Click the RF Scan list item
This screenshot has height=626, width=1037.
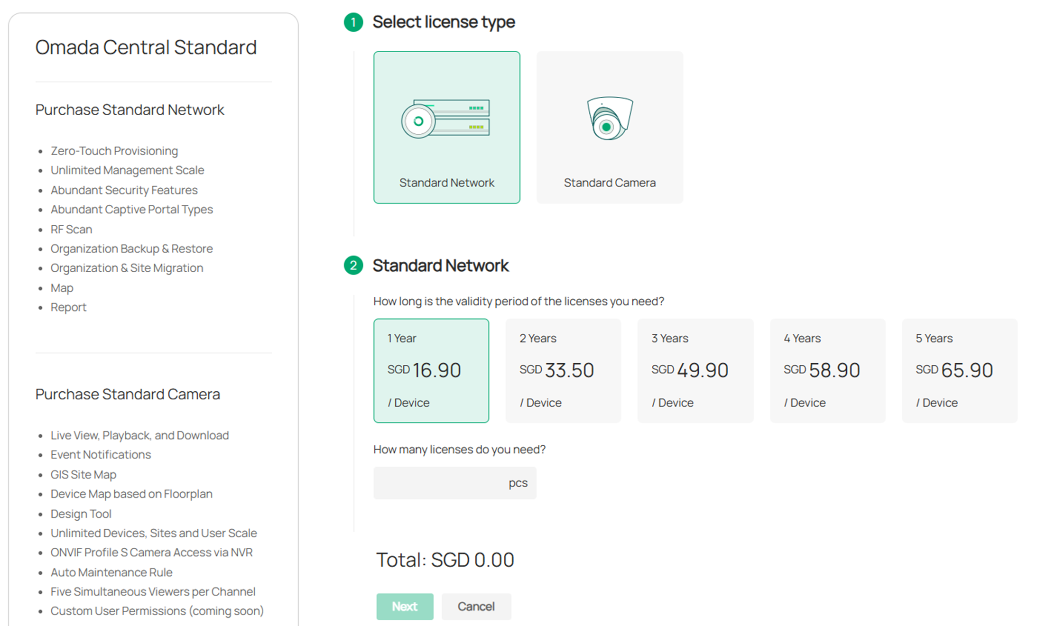pos(71,230)
